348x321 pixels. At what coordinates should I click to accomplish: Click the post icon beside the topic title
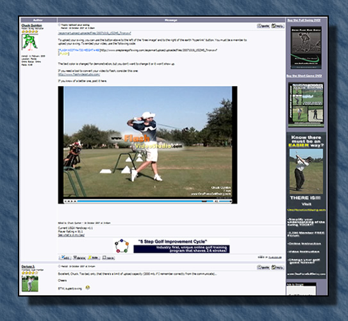tap(59, 25)
